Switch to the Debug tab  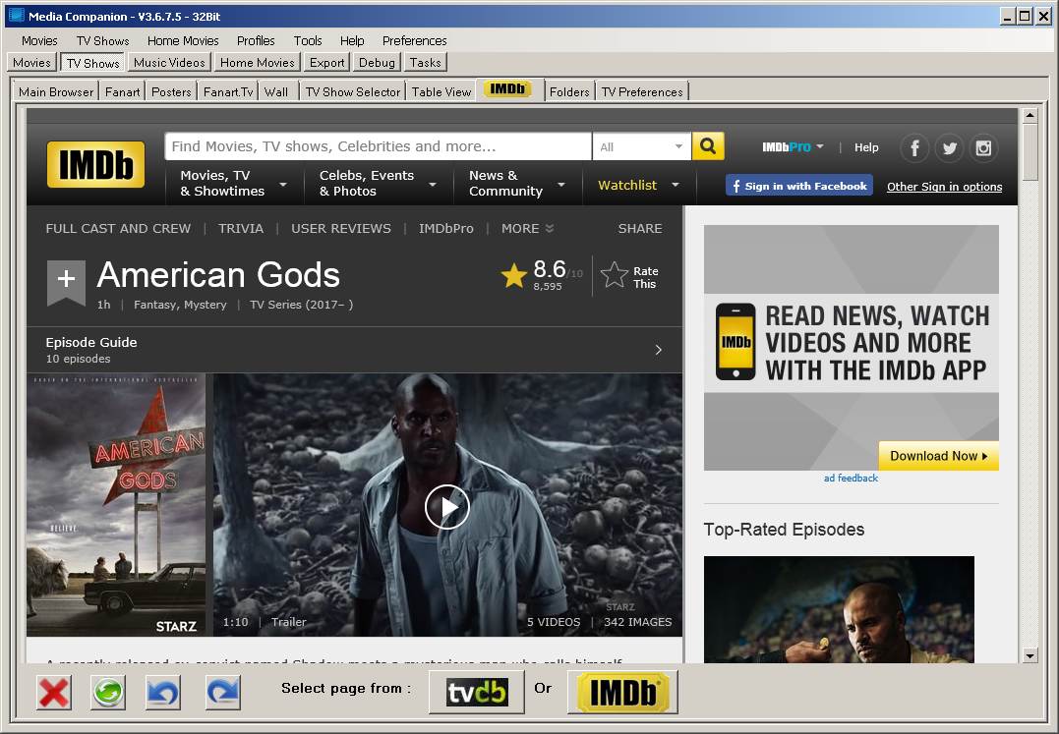tap(377, 63)
